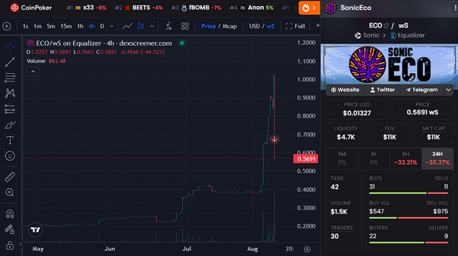458x256 pixels.
Task: Select the pattern drawing tool
Action: [x=10, y=93]
